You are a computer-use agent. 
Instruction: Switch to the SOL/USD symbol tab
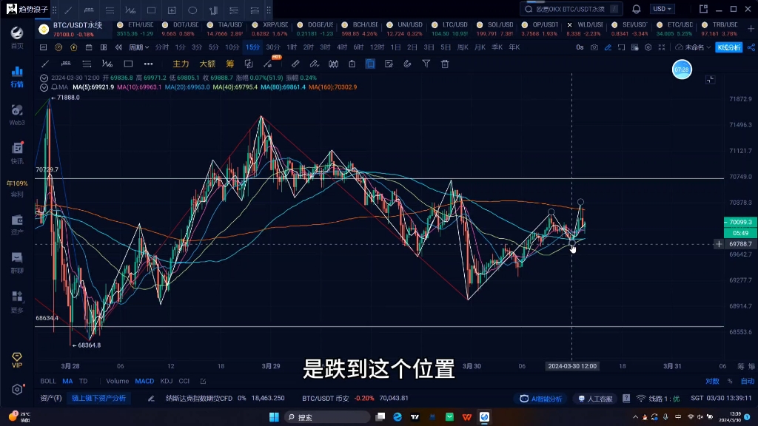(495, 29)
